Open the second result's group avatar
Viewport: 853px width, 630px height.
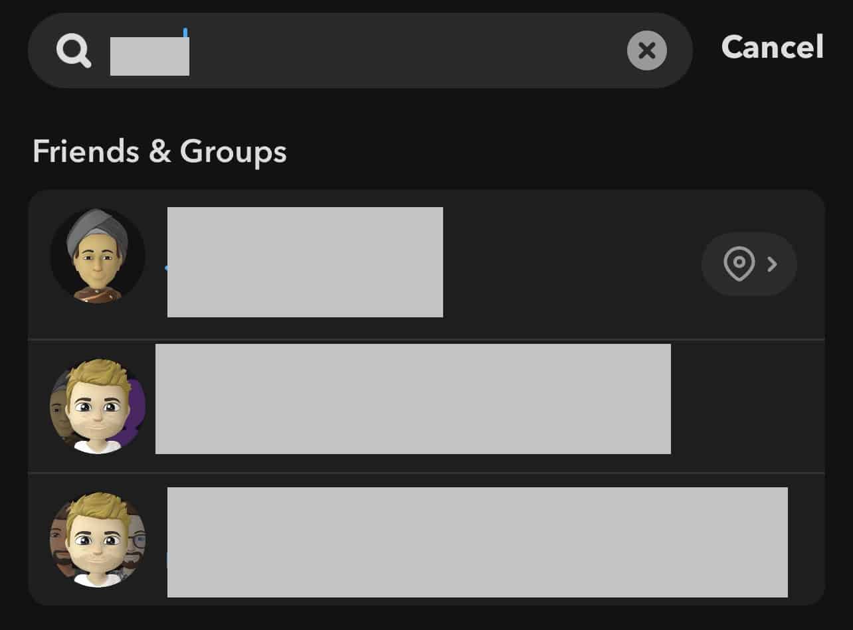(98, 406)
